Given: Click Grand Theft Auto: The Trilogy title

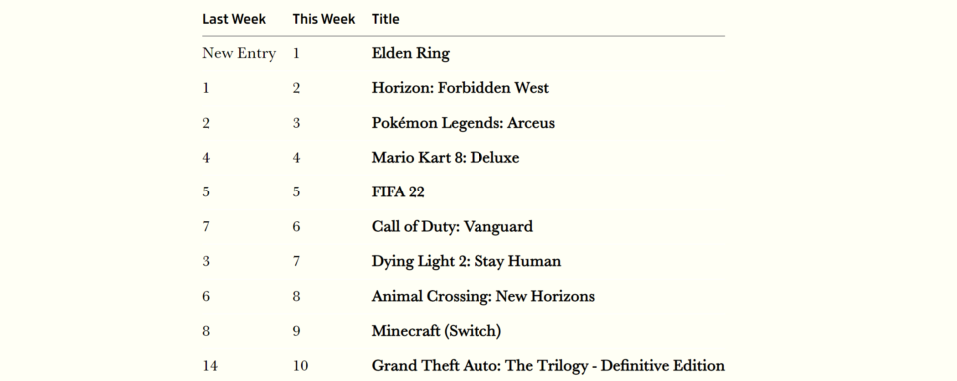Looking at the screenshot, I should 548,366.
